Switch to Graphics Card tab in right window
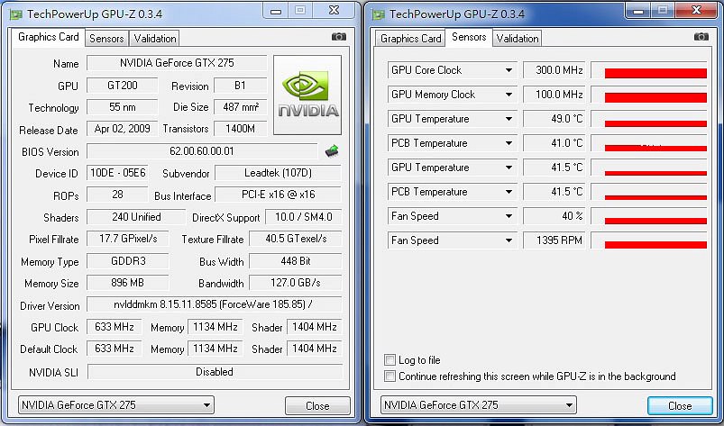This screenshot has width=724, height=426. (410, 39)
